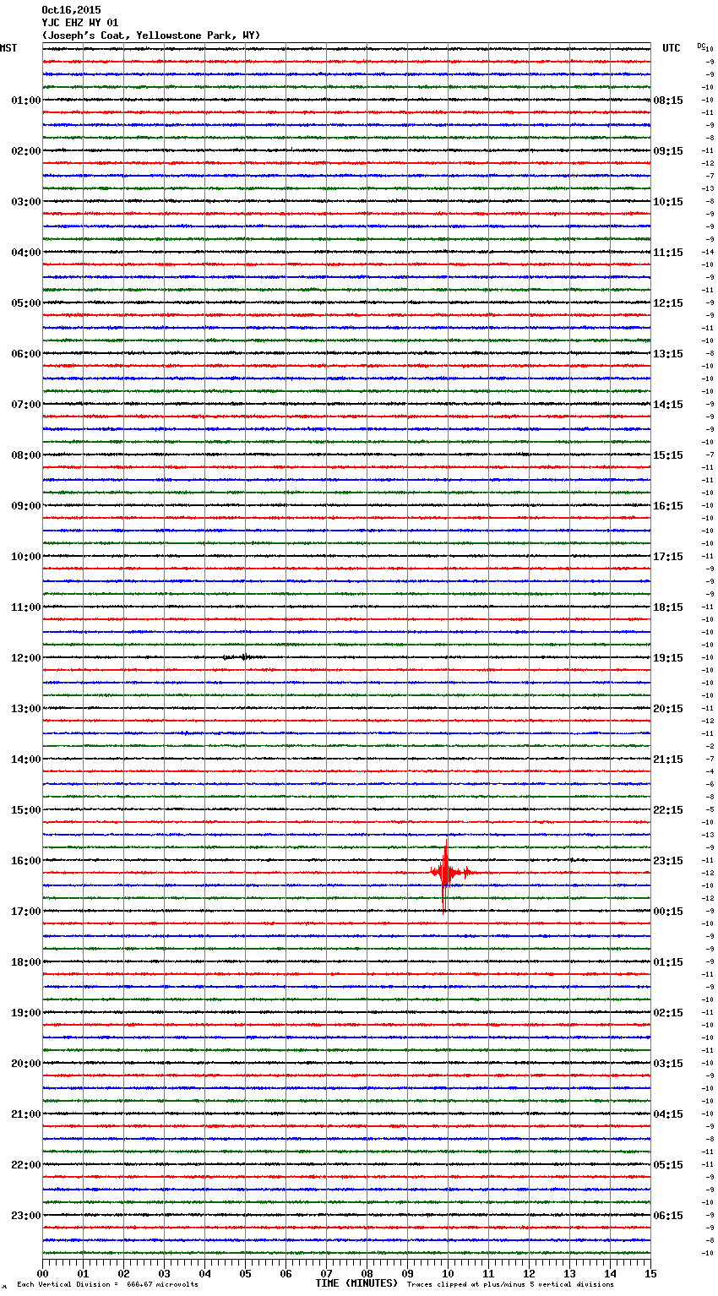Click the large red earthquake spike

(445, 874)
